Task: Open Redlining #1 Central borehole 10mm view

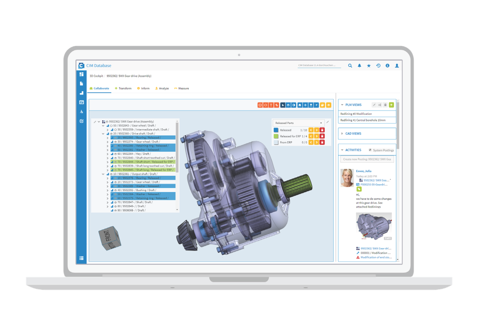Action: [363, 120]
